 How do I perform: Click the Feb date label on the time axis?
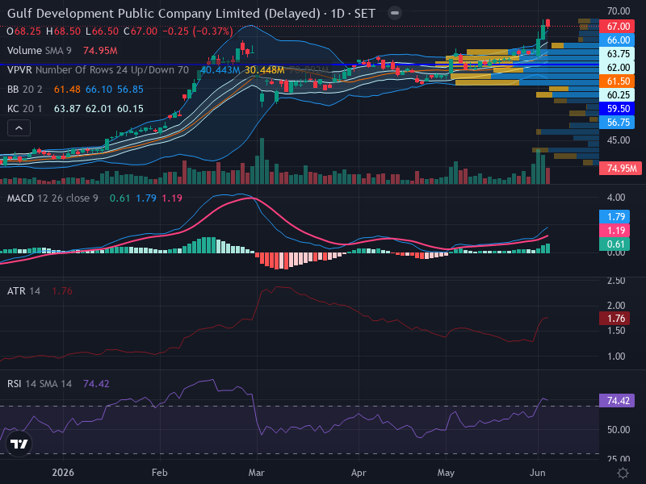pos(159,473)
